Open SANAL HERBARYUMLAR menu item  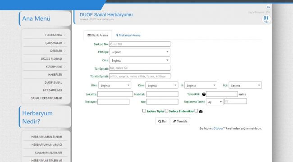coord(46,98)
